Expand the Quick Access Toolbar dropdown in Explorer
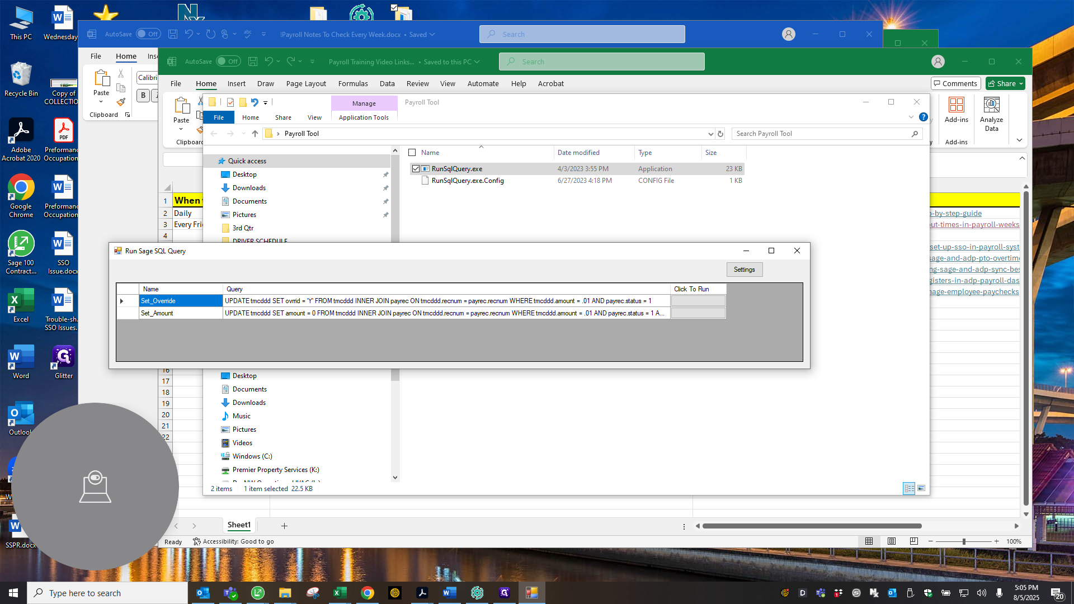 click(x=266, y=102)
